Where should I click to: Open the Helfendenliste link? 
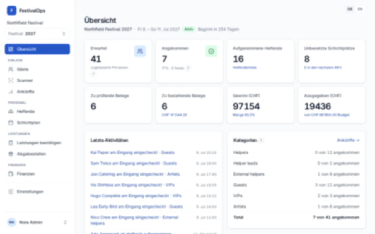(245, 68)
